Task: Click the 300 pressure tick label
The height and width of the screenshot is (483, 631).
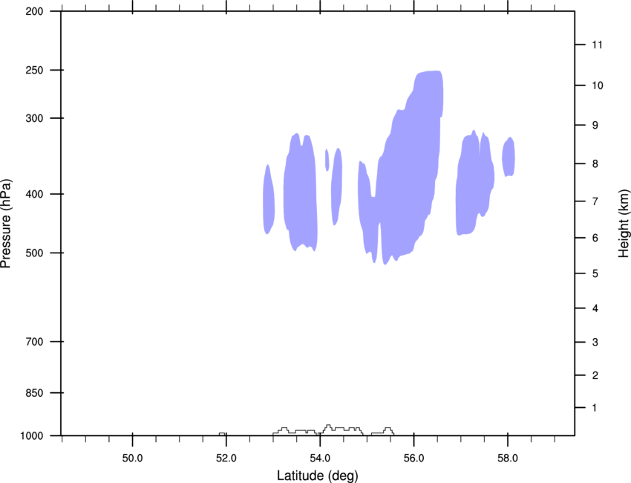Action: coord(34,118)
